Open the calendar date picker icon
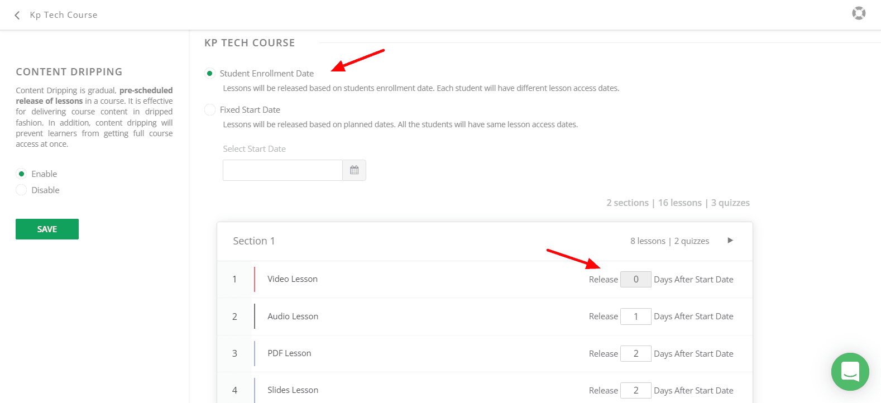 click(354, 170)
